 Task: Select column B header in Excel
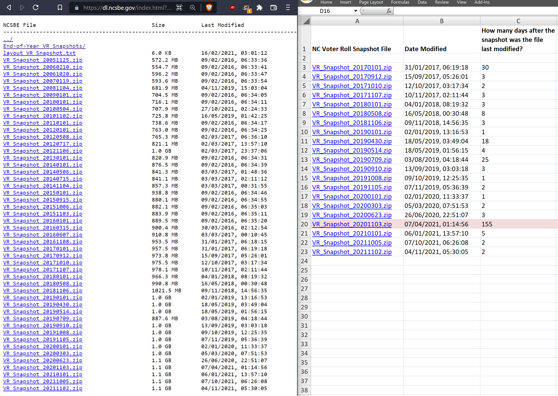coord(442,21)
